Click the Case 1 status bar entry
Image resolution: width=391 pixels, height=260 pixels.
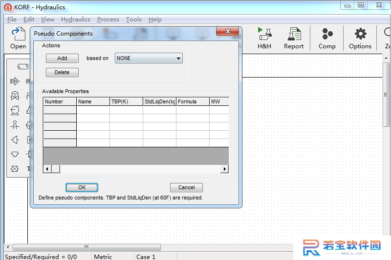[x=146, y=257]
